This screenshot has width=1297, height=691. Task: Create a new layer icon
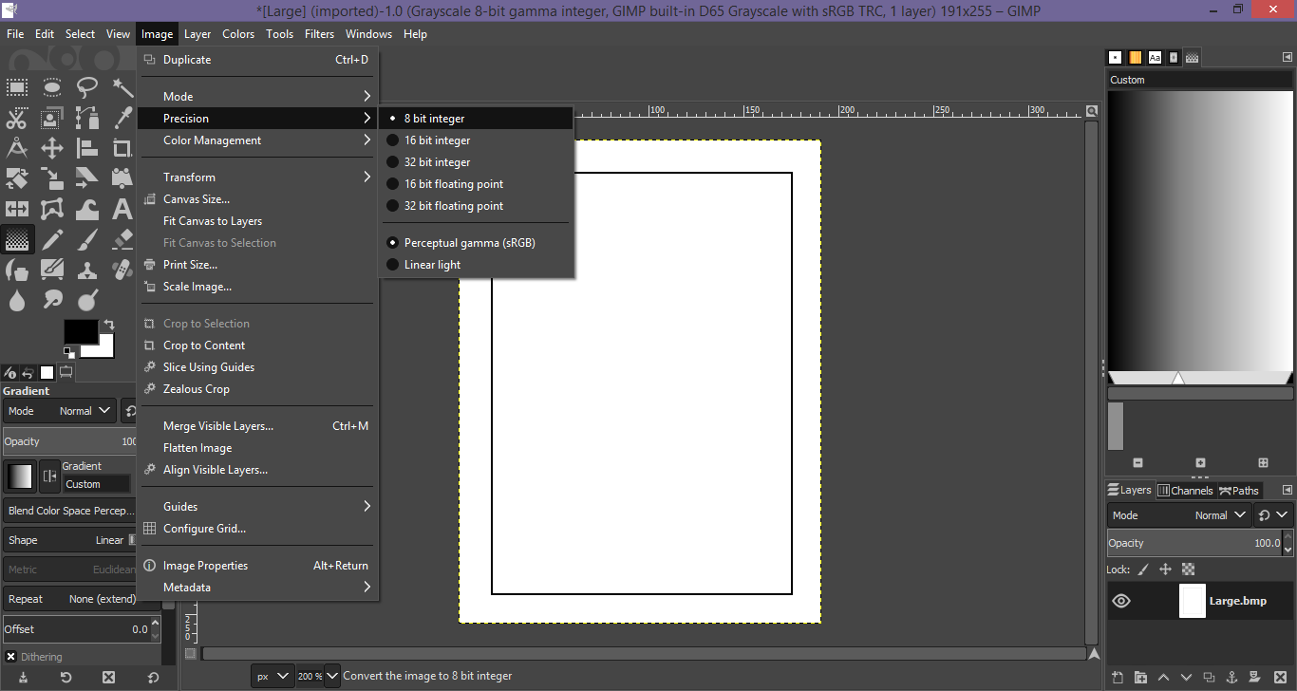(1118, 678)
